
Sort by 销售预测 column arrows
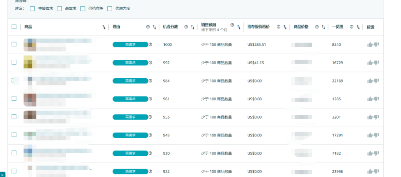tap(239, 27)
